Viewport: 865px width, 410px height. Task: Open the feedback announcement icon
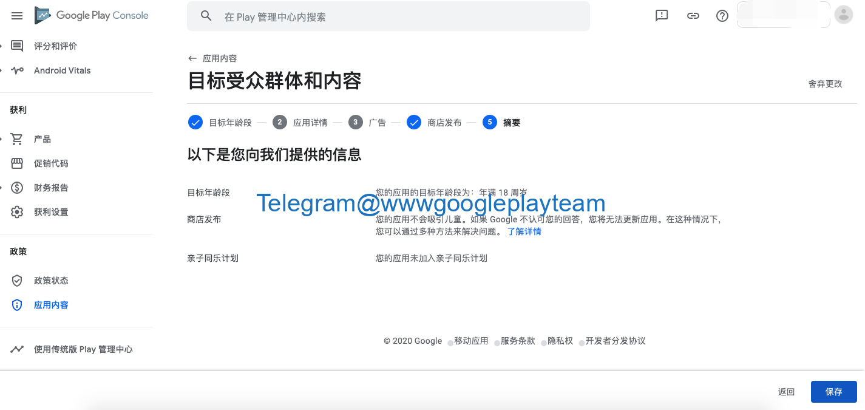[x=662, y=16]
